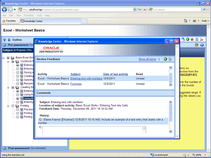Click the Outline up arrow icon
Screen dimensions: 211x158
point(5,40)
